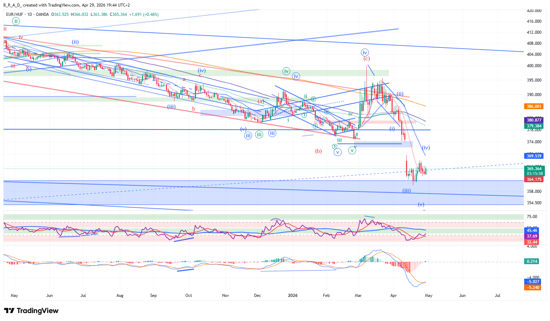Select the circled green ii wave label at top left

pyautogui.click(x=16, y=21)
